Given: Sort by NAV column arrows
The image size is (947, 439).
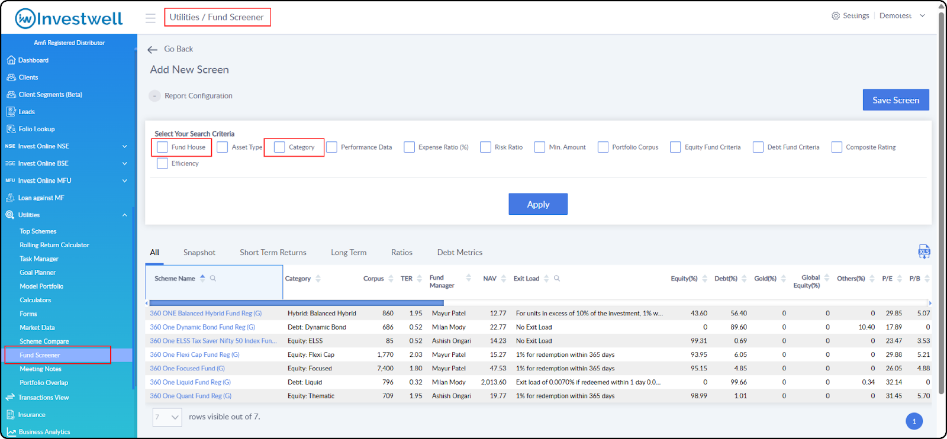Looking at the screenshot, I should (504, 279).
